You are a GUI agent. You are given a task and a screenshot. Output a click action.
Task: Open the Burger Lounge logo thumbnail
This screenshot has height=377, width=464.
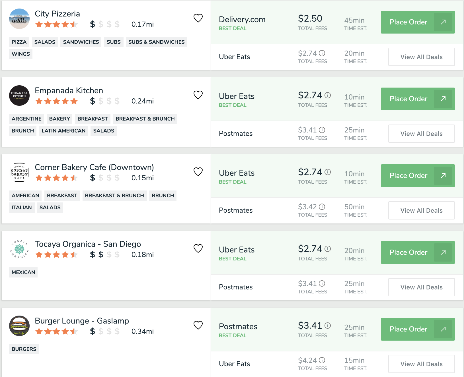pos(19,326)
